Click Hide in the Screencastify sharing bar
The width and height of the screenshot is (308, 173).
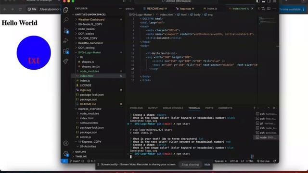(x=207, y=164)
